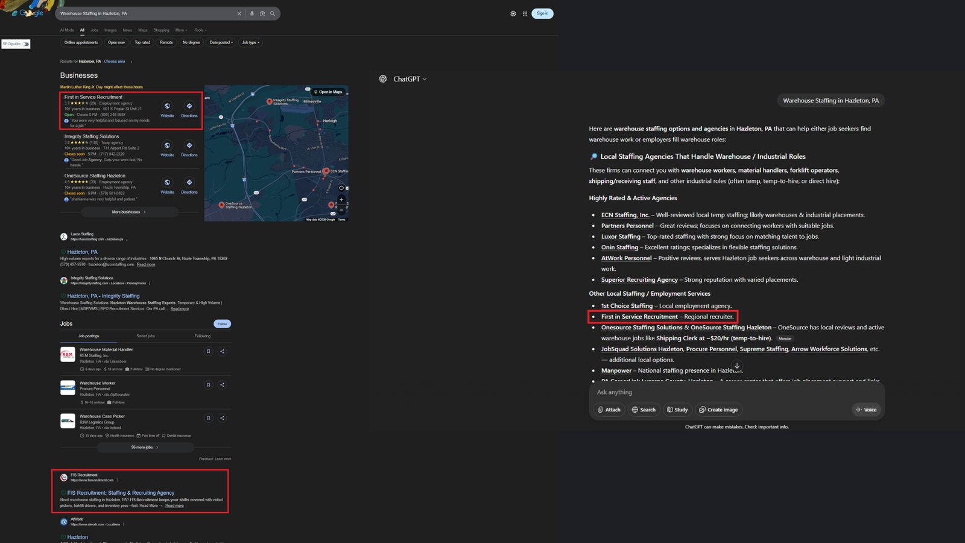965x543 pixels.
Task: Open FIS Recruitment: Staffing & Recruiting Agency result
Action: click(x=121, y=493)
